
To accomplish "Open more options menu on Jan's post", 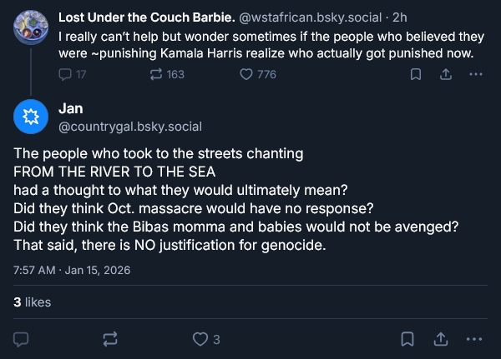I will tap(474, 339).
